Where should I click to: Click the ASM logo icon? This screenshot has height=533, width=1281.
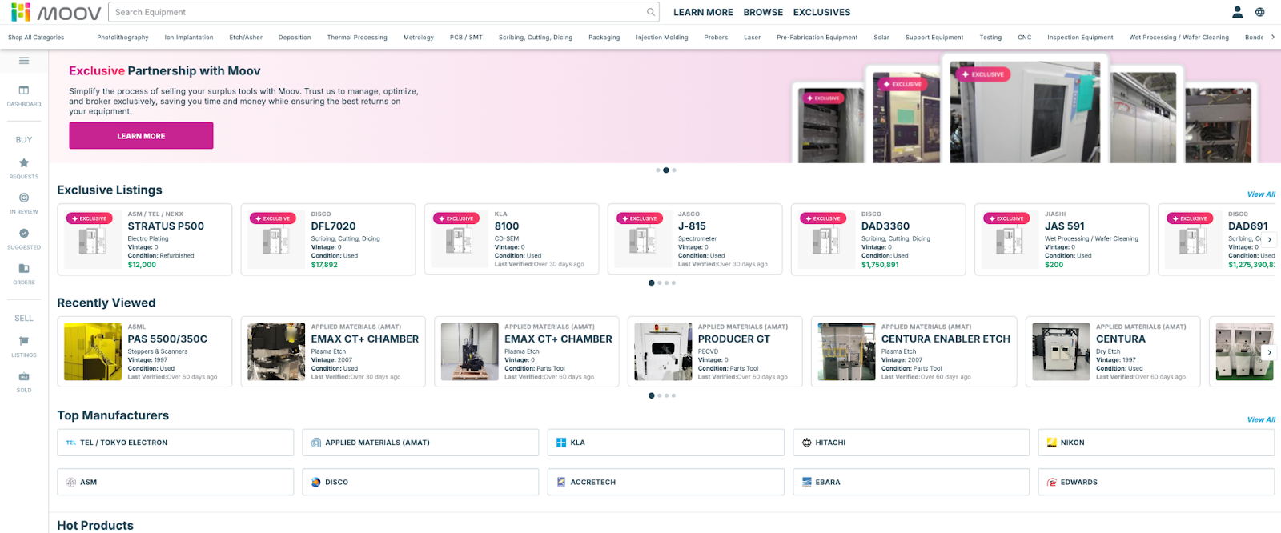(x=71, y=483)
